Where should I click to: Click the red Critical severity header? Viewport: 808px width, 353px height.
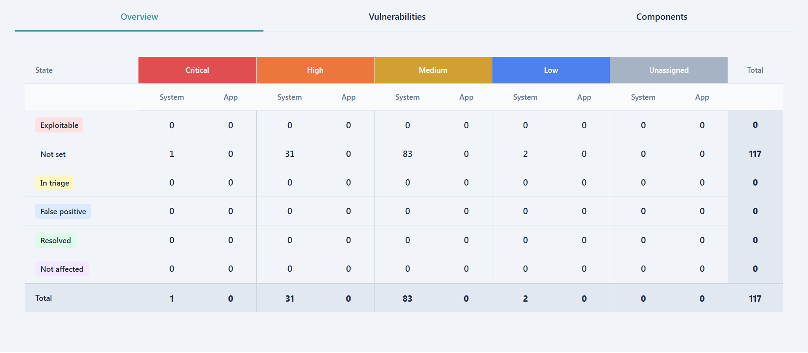pyautogui.click(x=197, y=70)
